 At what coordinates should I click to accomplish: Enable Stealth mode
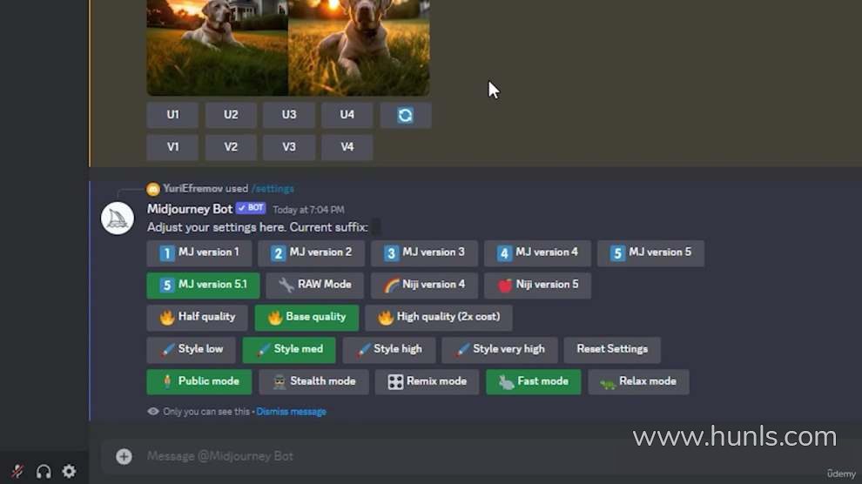tap(313, 382)
